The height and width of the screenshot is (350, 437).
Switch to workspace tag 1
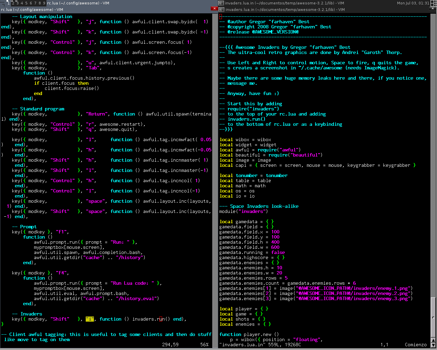[8, 3]
